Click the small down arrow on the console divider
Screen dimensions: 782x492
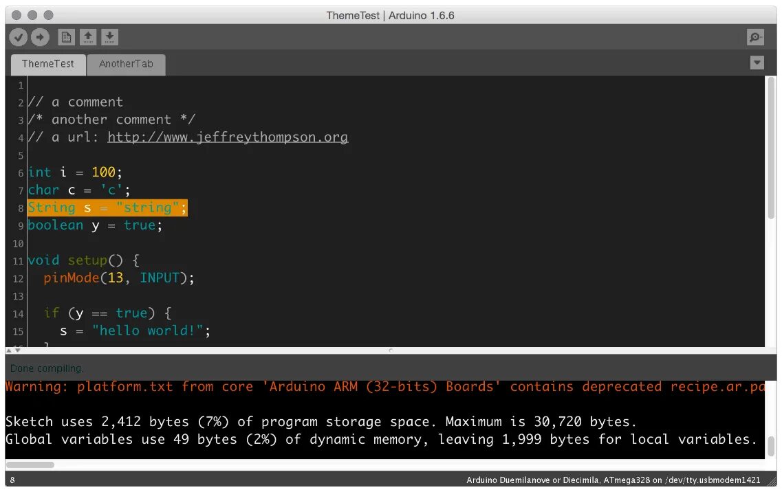point(17,350)
